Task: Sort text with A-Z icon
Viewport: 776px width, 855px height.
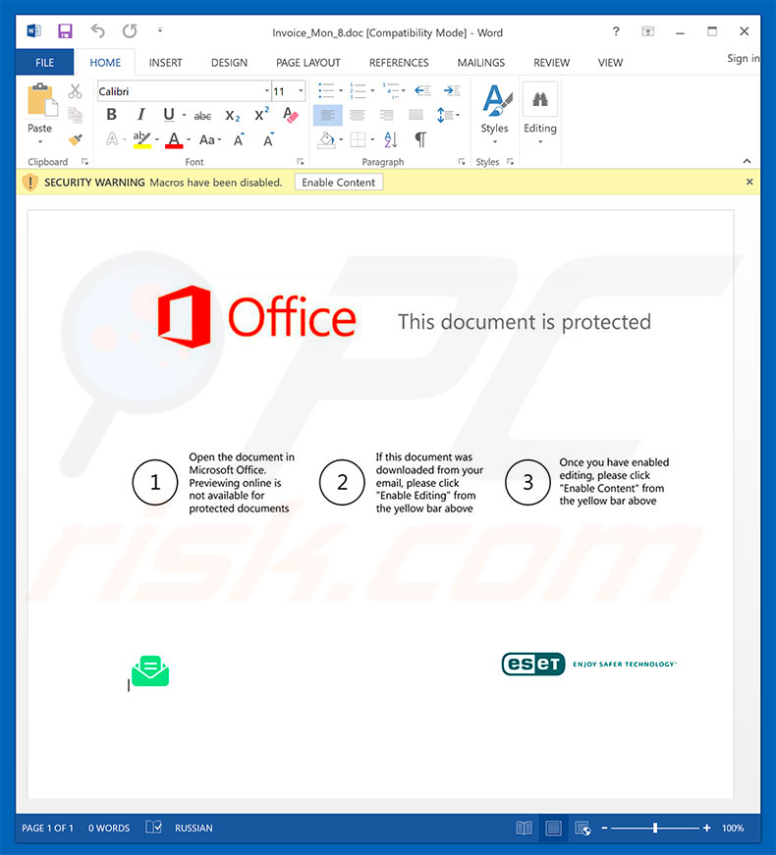Action: coord(391,139)
